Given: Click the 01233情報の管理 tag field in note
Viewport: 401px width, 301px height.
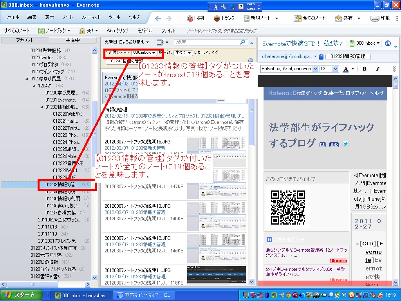Looking at the screenshot, I should point(348,56).
